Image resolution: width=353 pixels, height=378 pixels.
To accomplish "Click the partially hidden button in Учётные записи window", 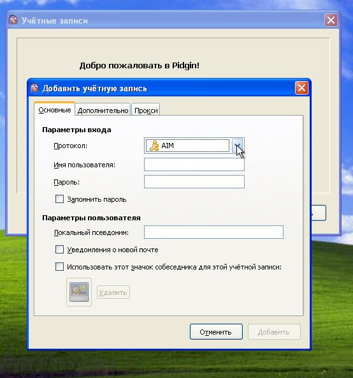I will click(319, 213).
